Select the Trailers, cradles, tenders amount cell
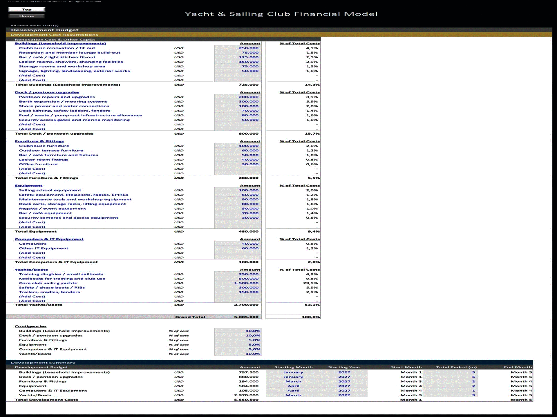 tap(238, 292)
